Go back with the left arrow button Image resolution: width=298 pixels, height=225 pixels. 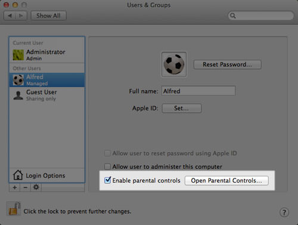point(10,16)
